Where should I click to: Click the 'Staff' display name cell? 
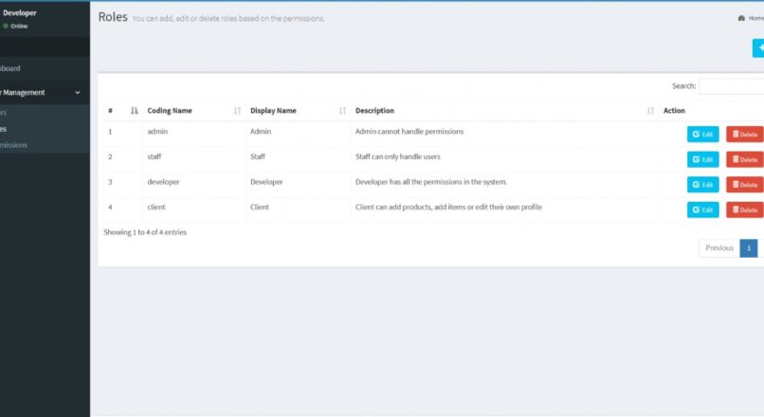pos(257,156)
